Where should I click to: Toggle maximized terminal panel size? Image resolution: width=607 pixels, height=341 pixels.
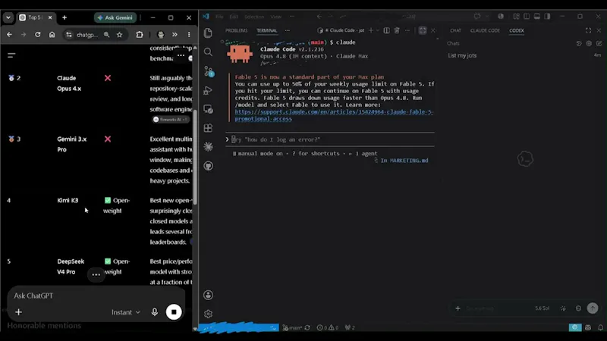(x=423, y=30)
